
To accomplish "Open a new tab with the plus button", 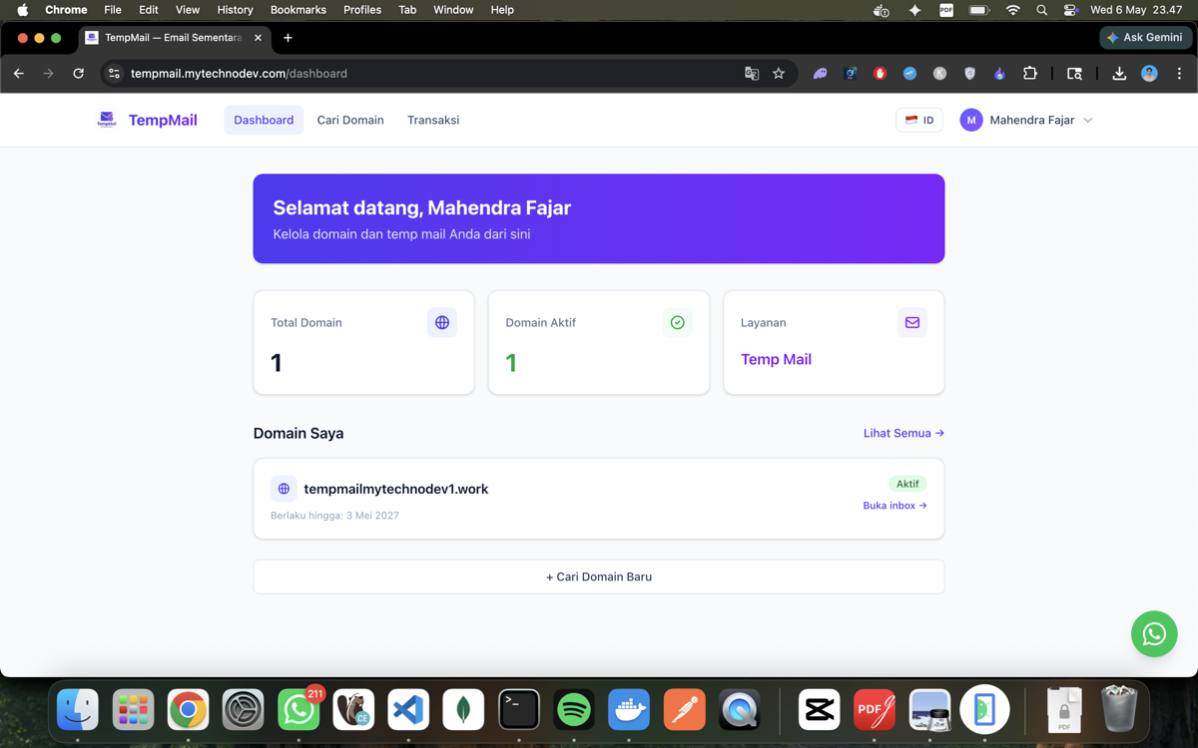I will tap(288, 38).
